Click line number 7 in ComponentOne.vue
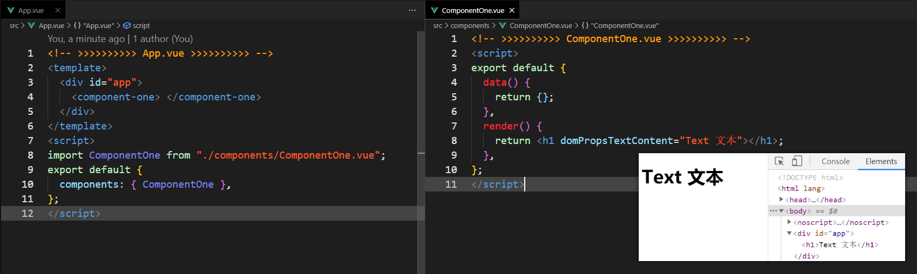 [454, 126]
